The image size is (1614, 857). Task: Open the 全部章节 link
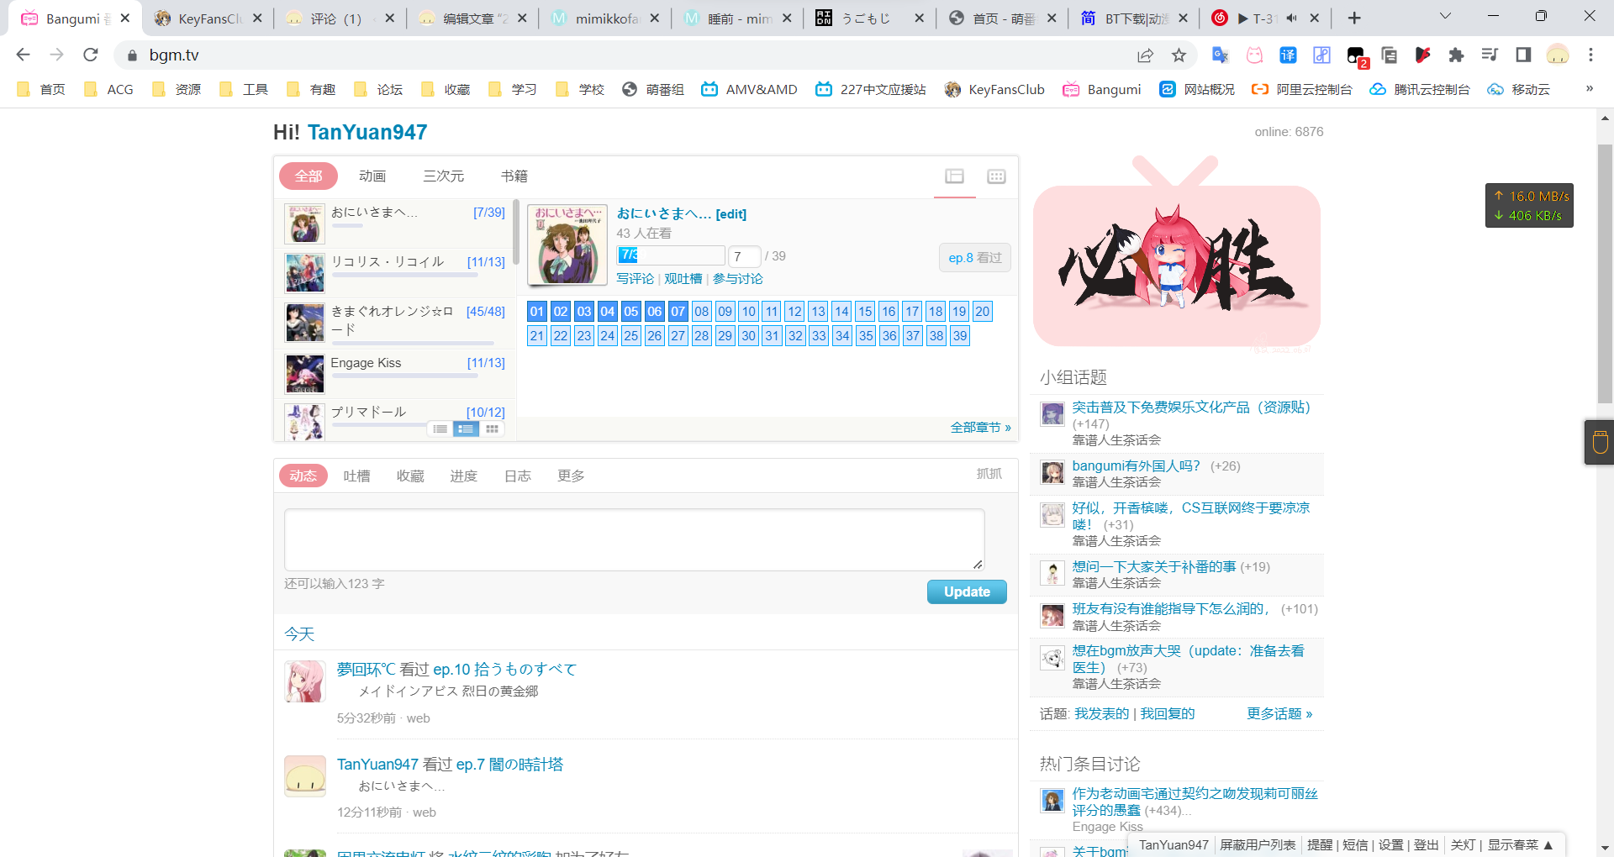(x=980, y=428)
